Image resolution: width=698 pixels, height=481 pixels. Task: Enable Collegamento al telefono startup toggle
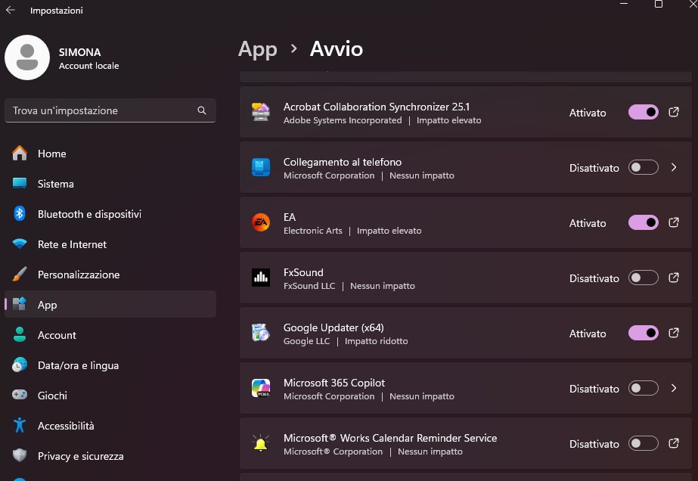(x=644, y=167)
